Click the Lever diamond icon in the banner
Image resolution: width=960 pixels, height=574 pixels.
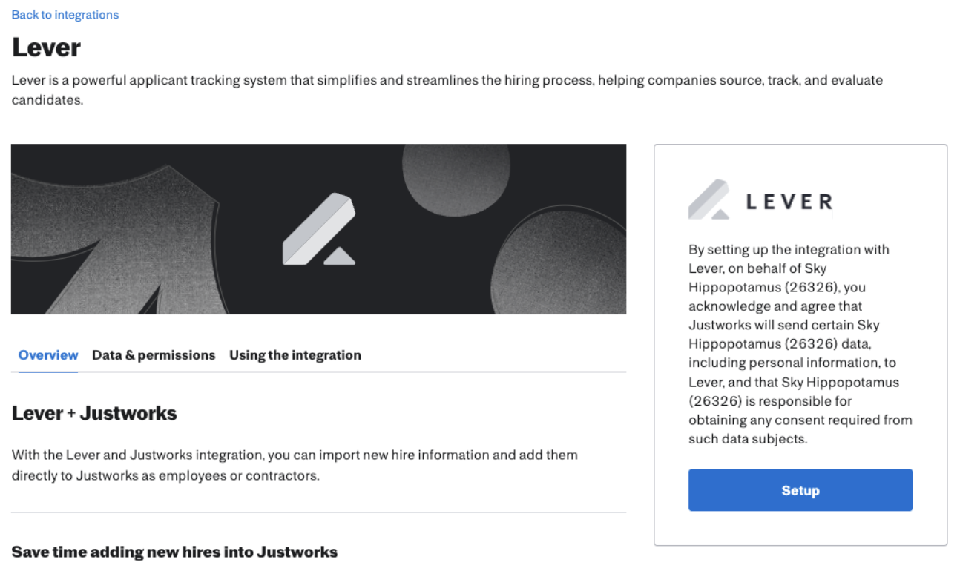click(319, 228)
